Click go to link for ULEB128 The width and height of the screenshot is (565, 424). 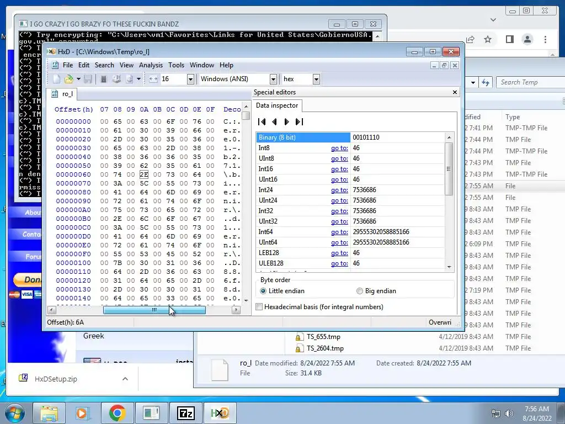tap(339, 263)
